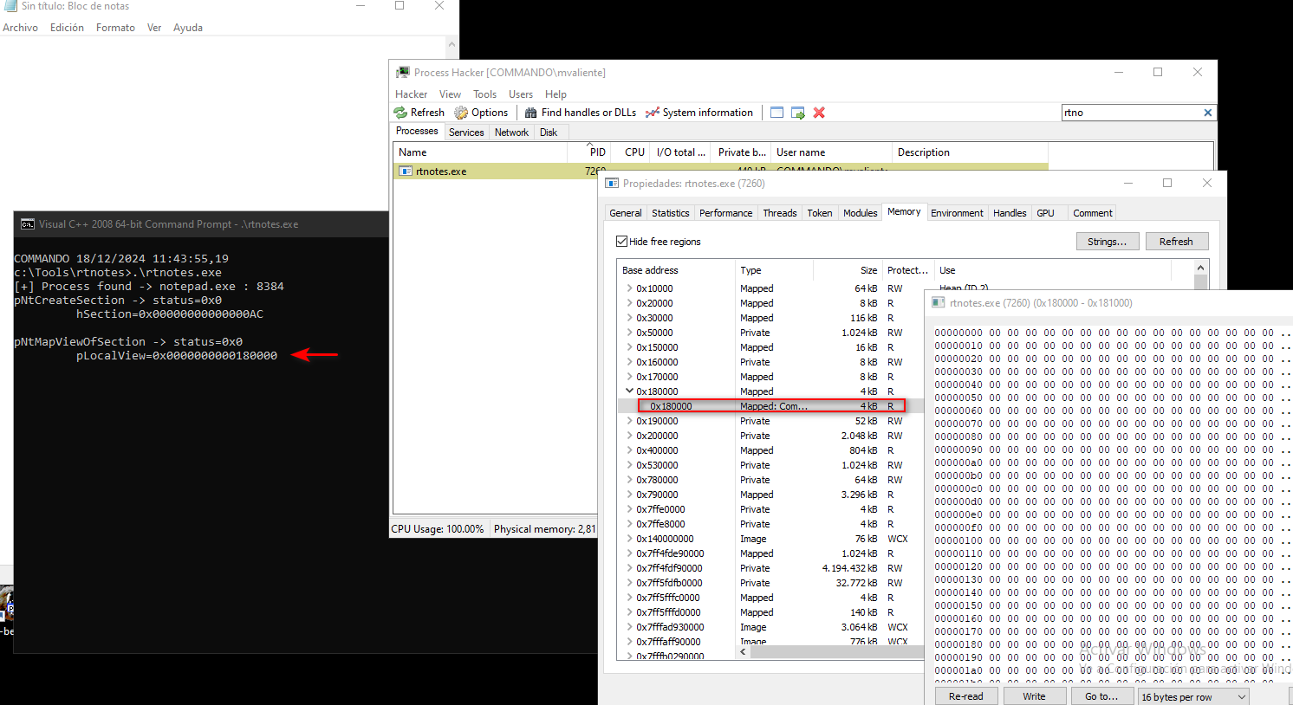Open the Hacker menu
The width and height of the screenshot is (1293, 705).
point(411,94)
